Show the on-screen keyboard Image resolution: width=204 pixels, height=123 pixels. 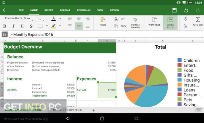coord(199,110)
